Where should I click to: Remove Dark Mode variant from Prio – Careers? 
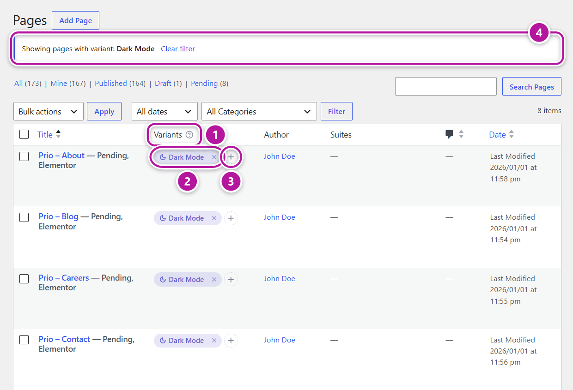(x=214, y=280)
